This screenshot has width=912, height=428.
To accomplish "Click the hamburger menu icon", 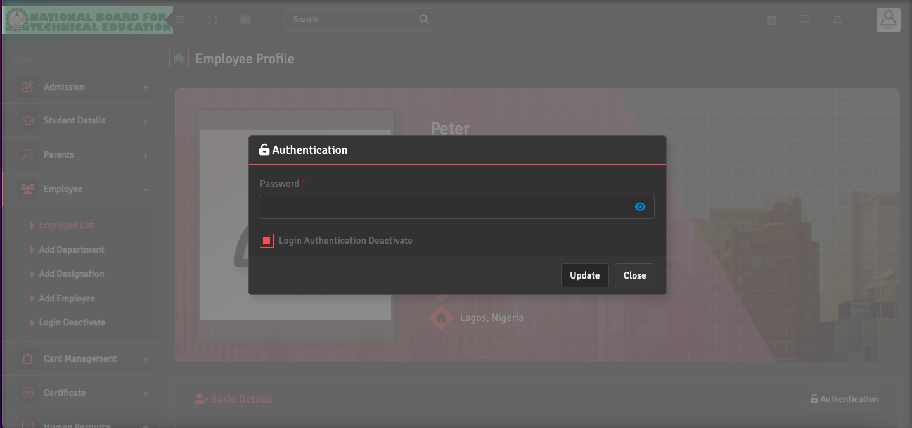I will point(180,20).
